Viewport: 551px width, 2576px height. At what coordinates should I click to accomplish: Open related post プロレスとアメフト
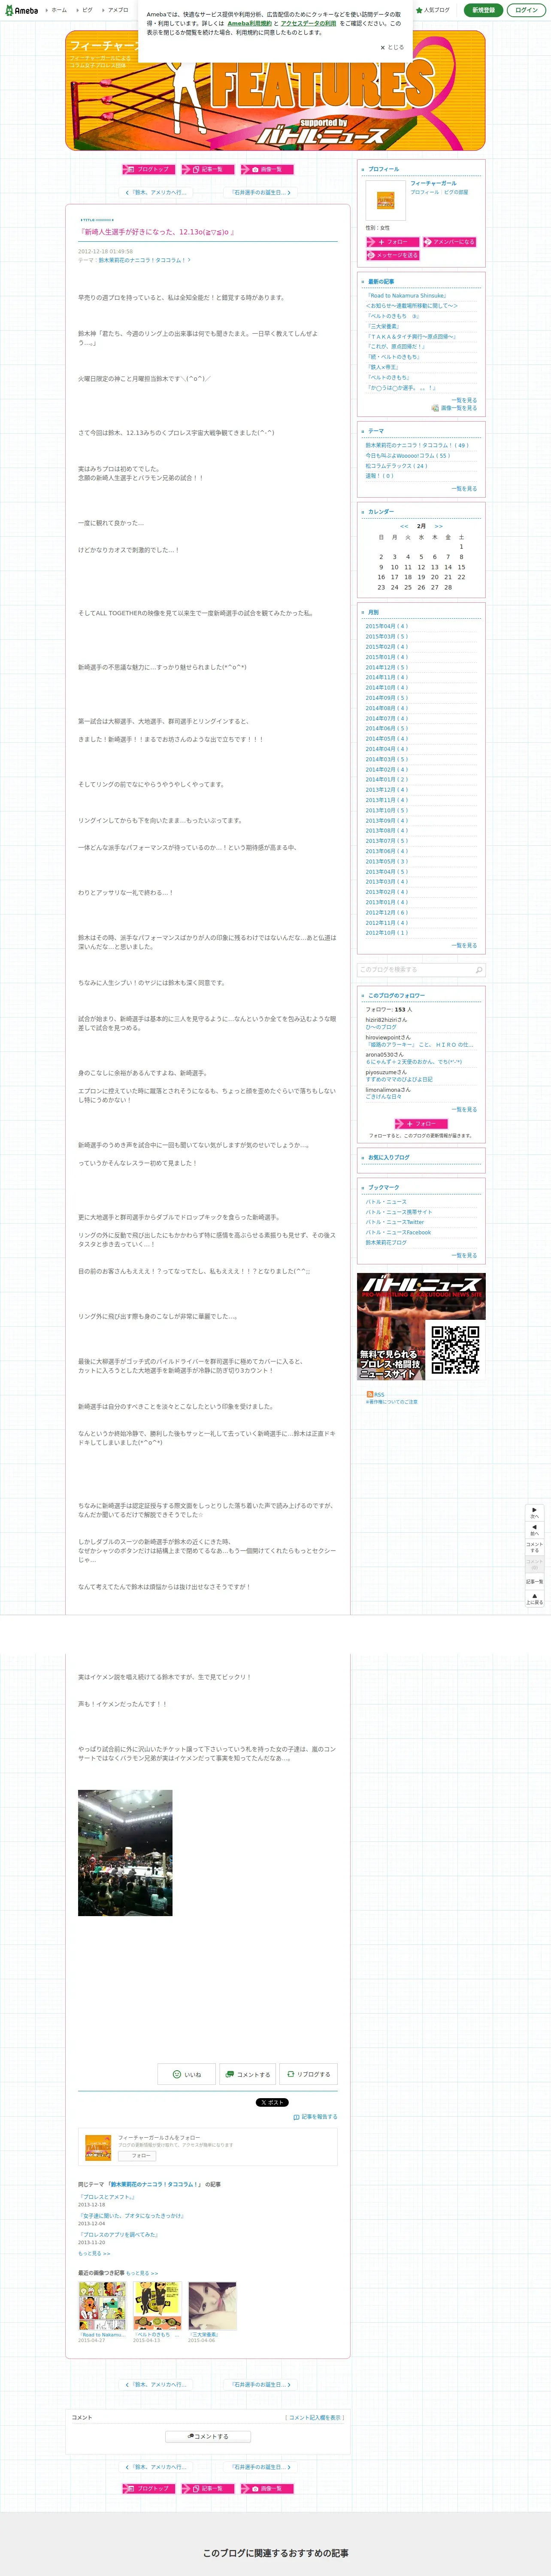coord(106,2197)
